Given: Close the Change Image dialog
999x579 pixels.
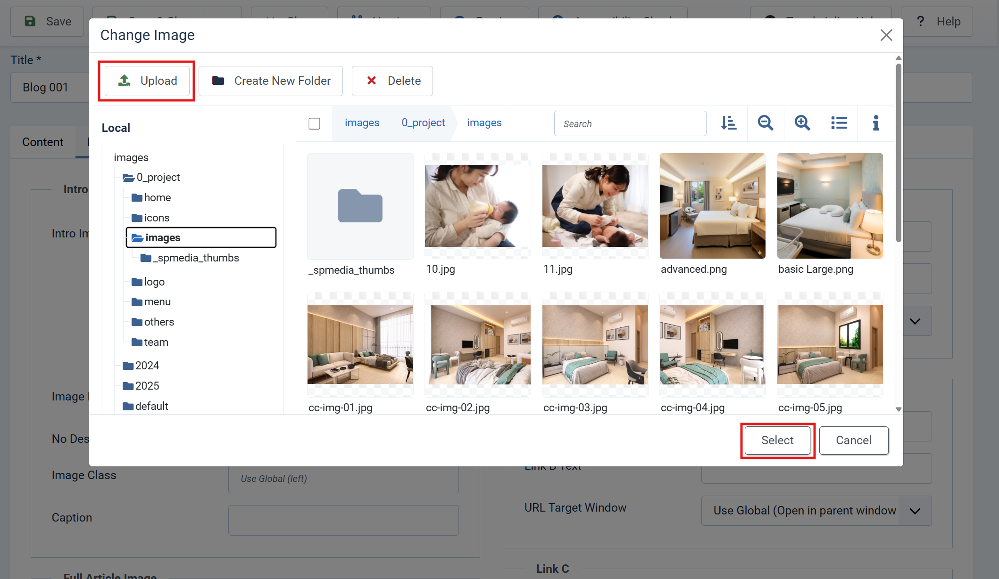Looking at the screenshot, I should pos(886,35).
